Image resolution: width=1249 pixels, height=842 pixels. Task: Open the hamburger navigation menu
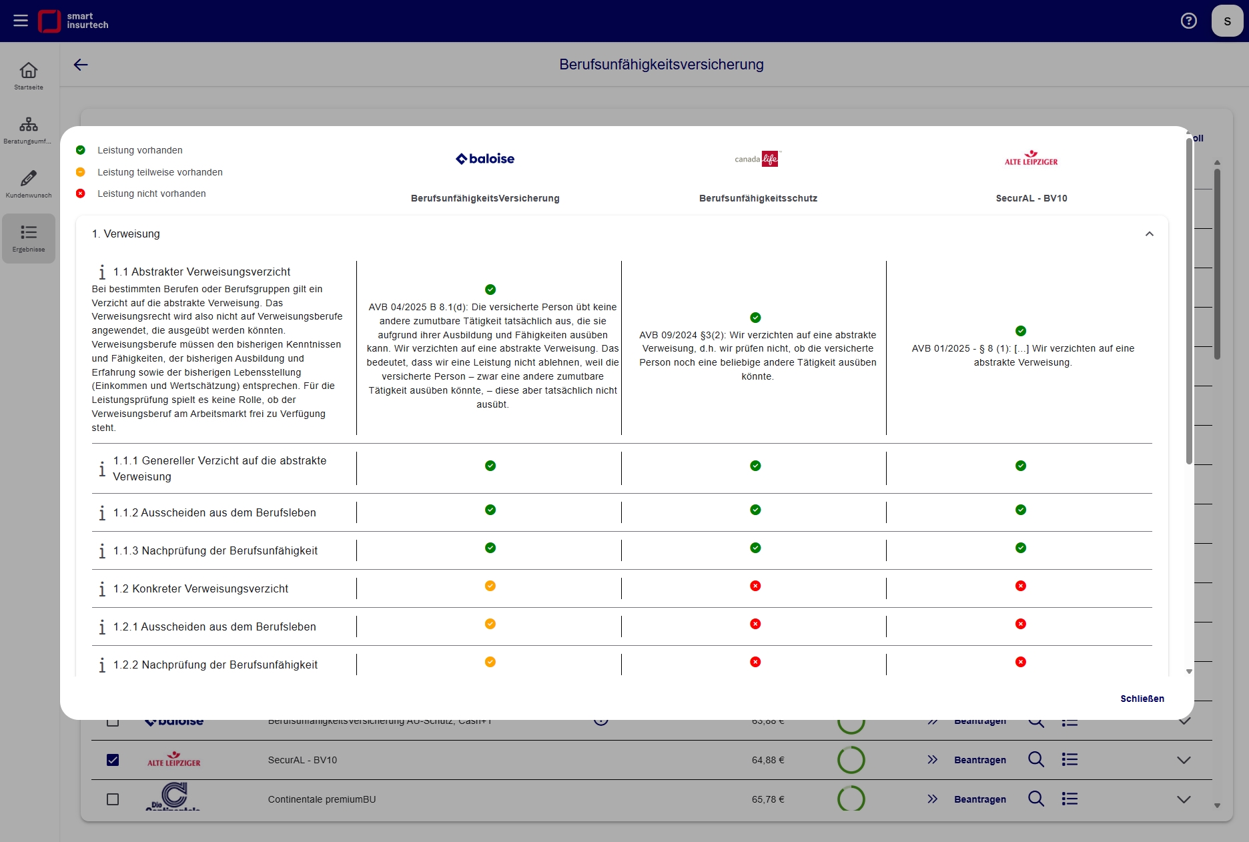tap(21, 21)
